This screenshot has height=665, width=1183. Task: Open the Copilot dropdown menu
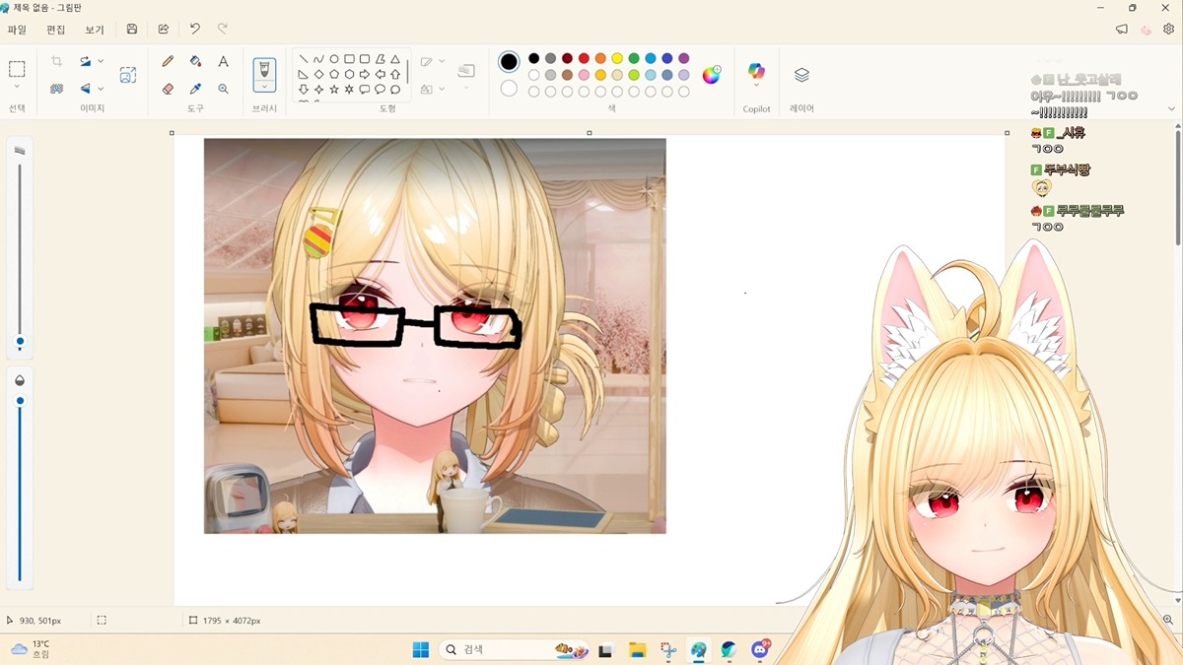click(x=756, y=86)
